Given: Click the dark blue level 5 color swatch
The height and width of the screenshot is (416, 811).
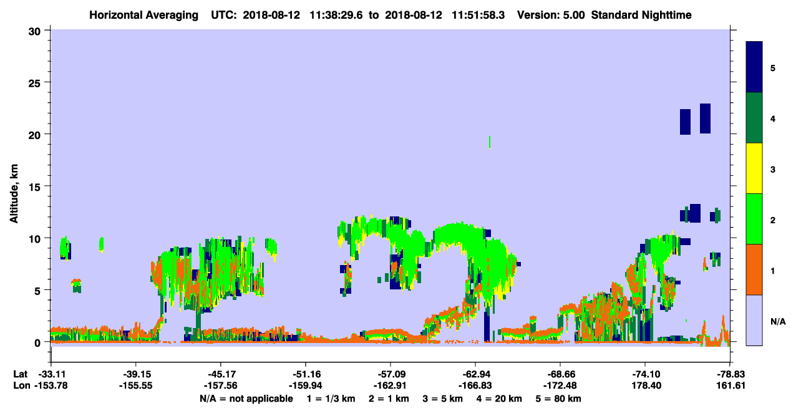Looking at the screenshot, I should [754, 67].
